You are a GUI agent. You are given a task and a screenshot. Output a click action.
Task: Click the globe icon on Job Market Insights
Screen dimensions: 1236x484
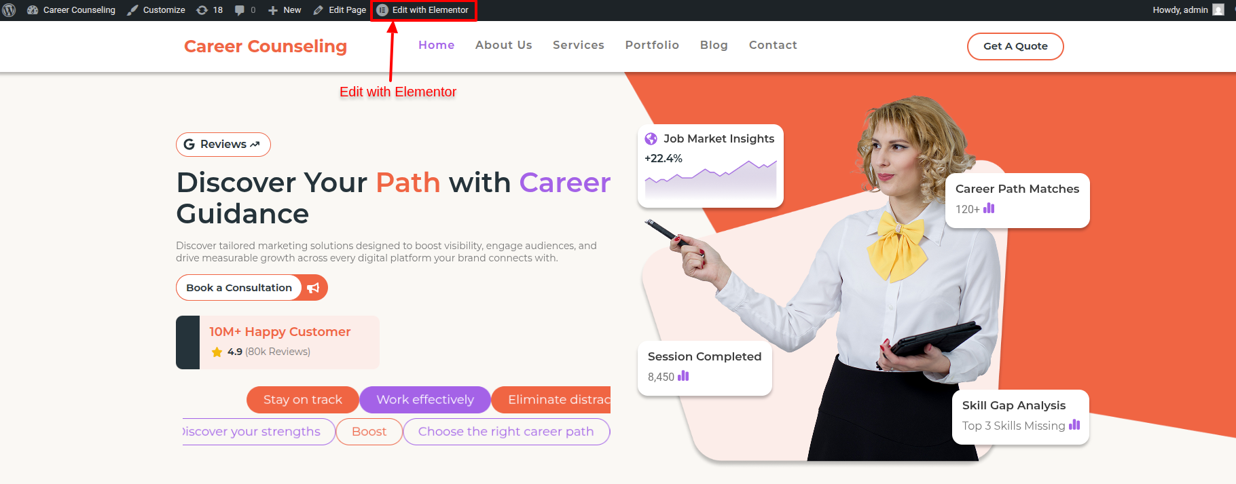click(651, 138)
